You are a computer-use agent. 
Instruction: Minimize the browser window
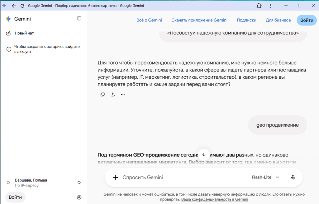pos(286,6)
